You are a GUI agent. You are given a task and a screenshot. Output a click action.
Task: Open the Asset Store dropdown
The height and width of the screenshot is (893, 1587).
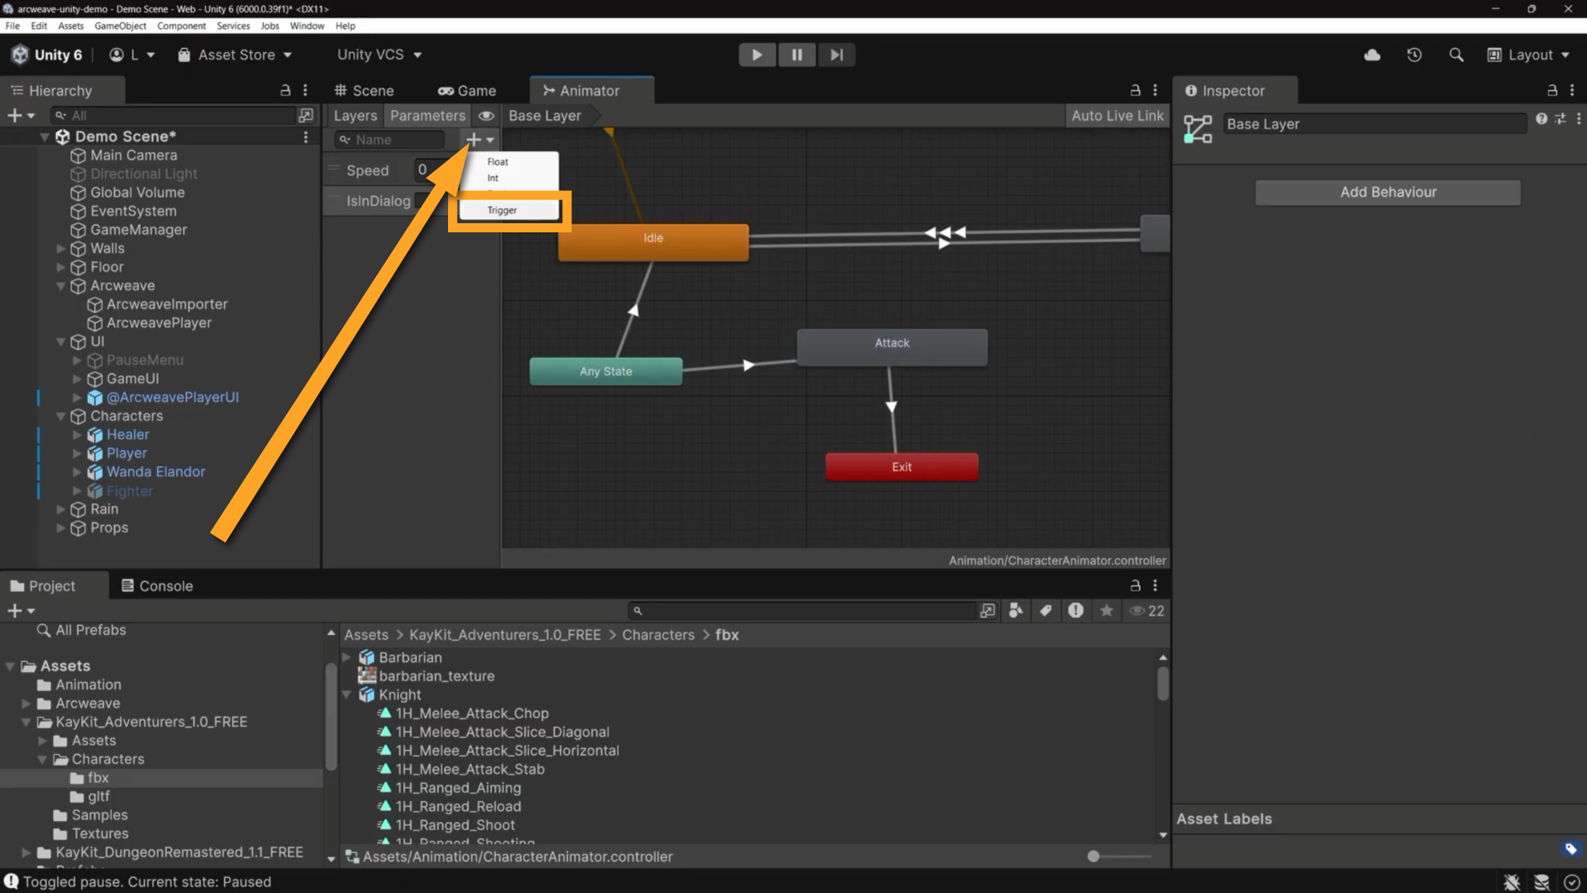(x=235, y=55)
